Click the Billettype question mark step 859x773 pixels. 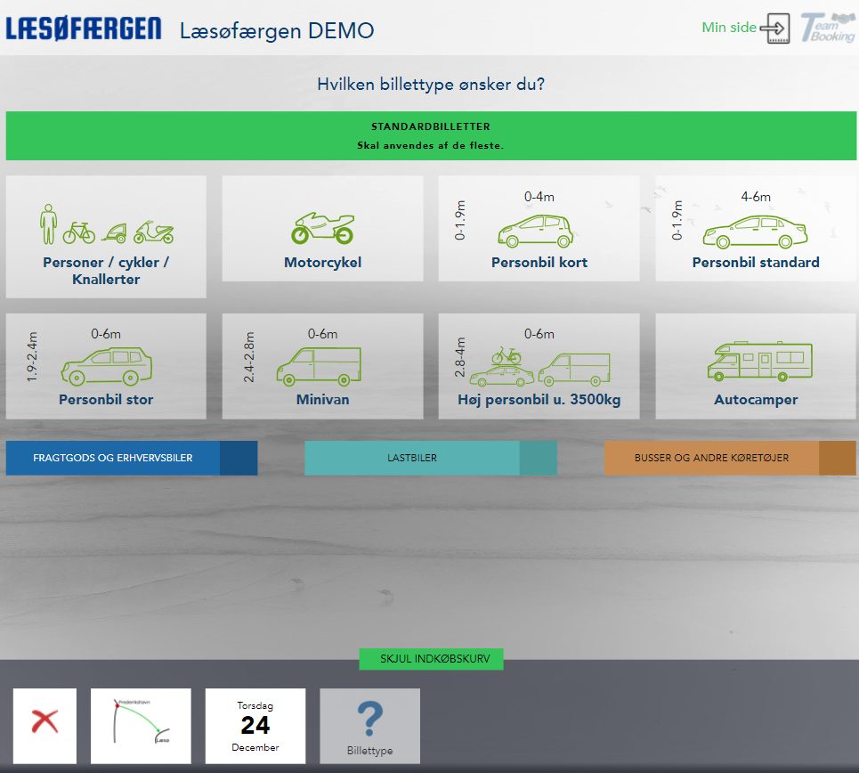tap(369, 725)
